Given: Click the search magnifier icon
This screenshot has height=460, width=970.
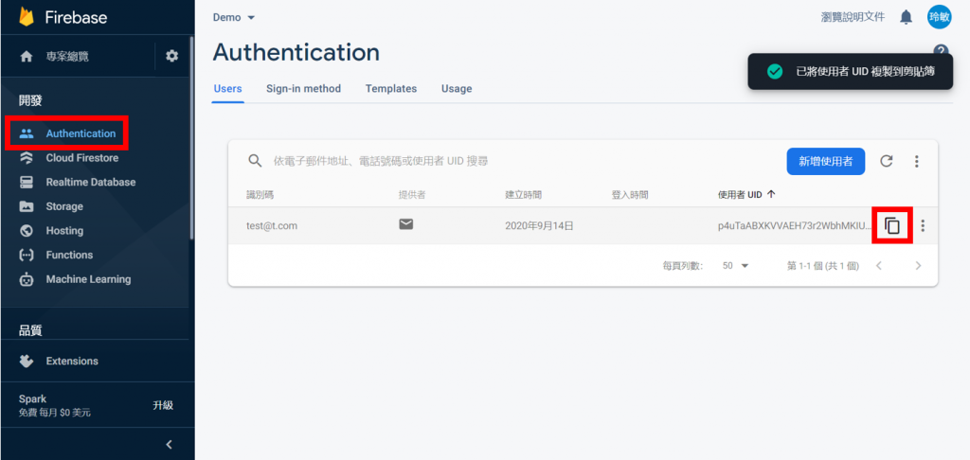Looking at the screenshot, I should click(x=255, y=161).
